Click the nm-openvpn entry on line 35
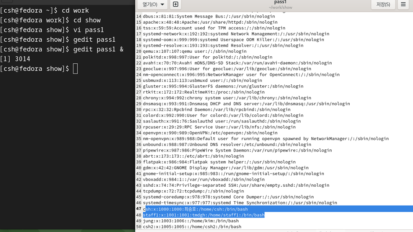The height and width of the screenshot is (232, 413). (266, 138)
